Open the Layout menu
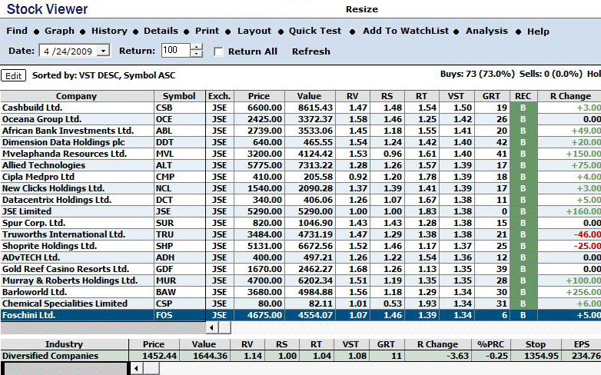 coord(254,32)
